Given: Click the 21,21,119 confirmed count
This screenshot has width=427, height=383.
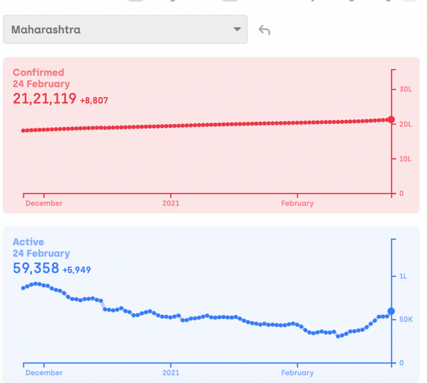Looking at the screenshot, I should point(45,98).
